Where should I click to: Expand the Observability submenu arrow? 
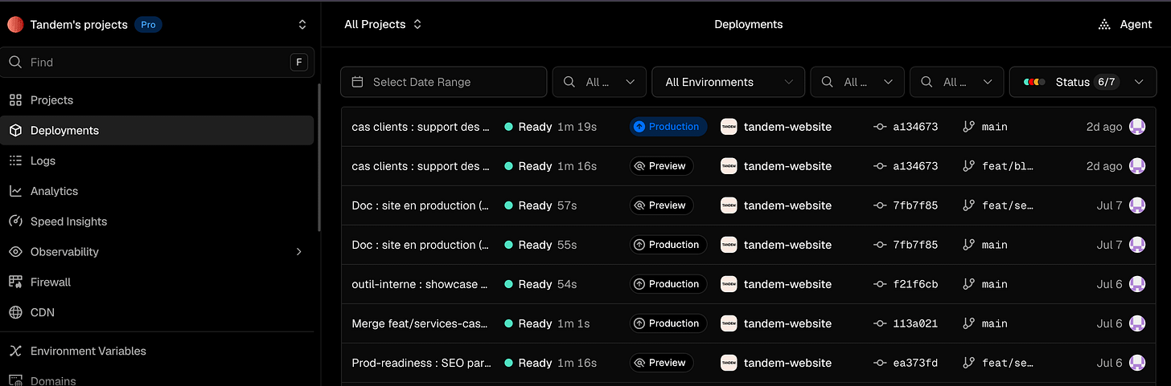(299, 252)
